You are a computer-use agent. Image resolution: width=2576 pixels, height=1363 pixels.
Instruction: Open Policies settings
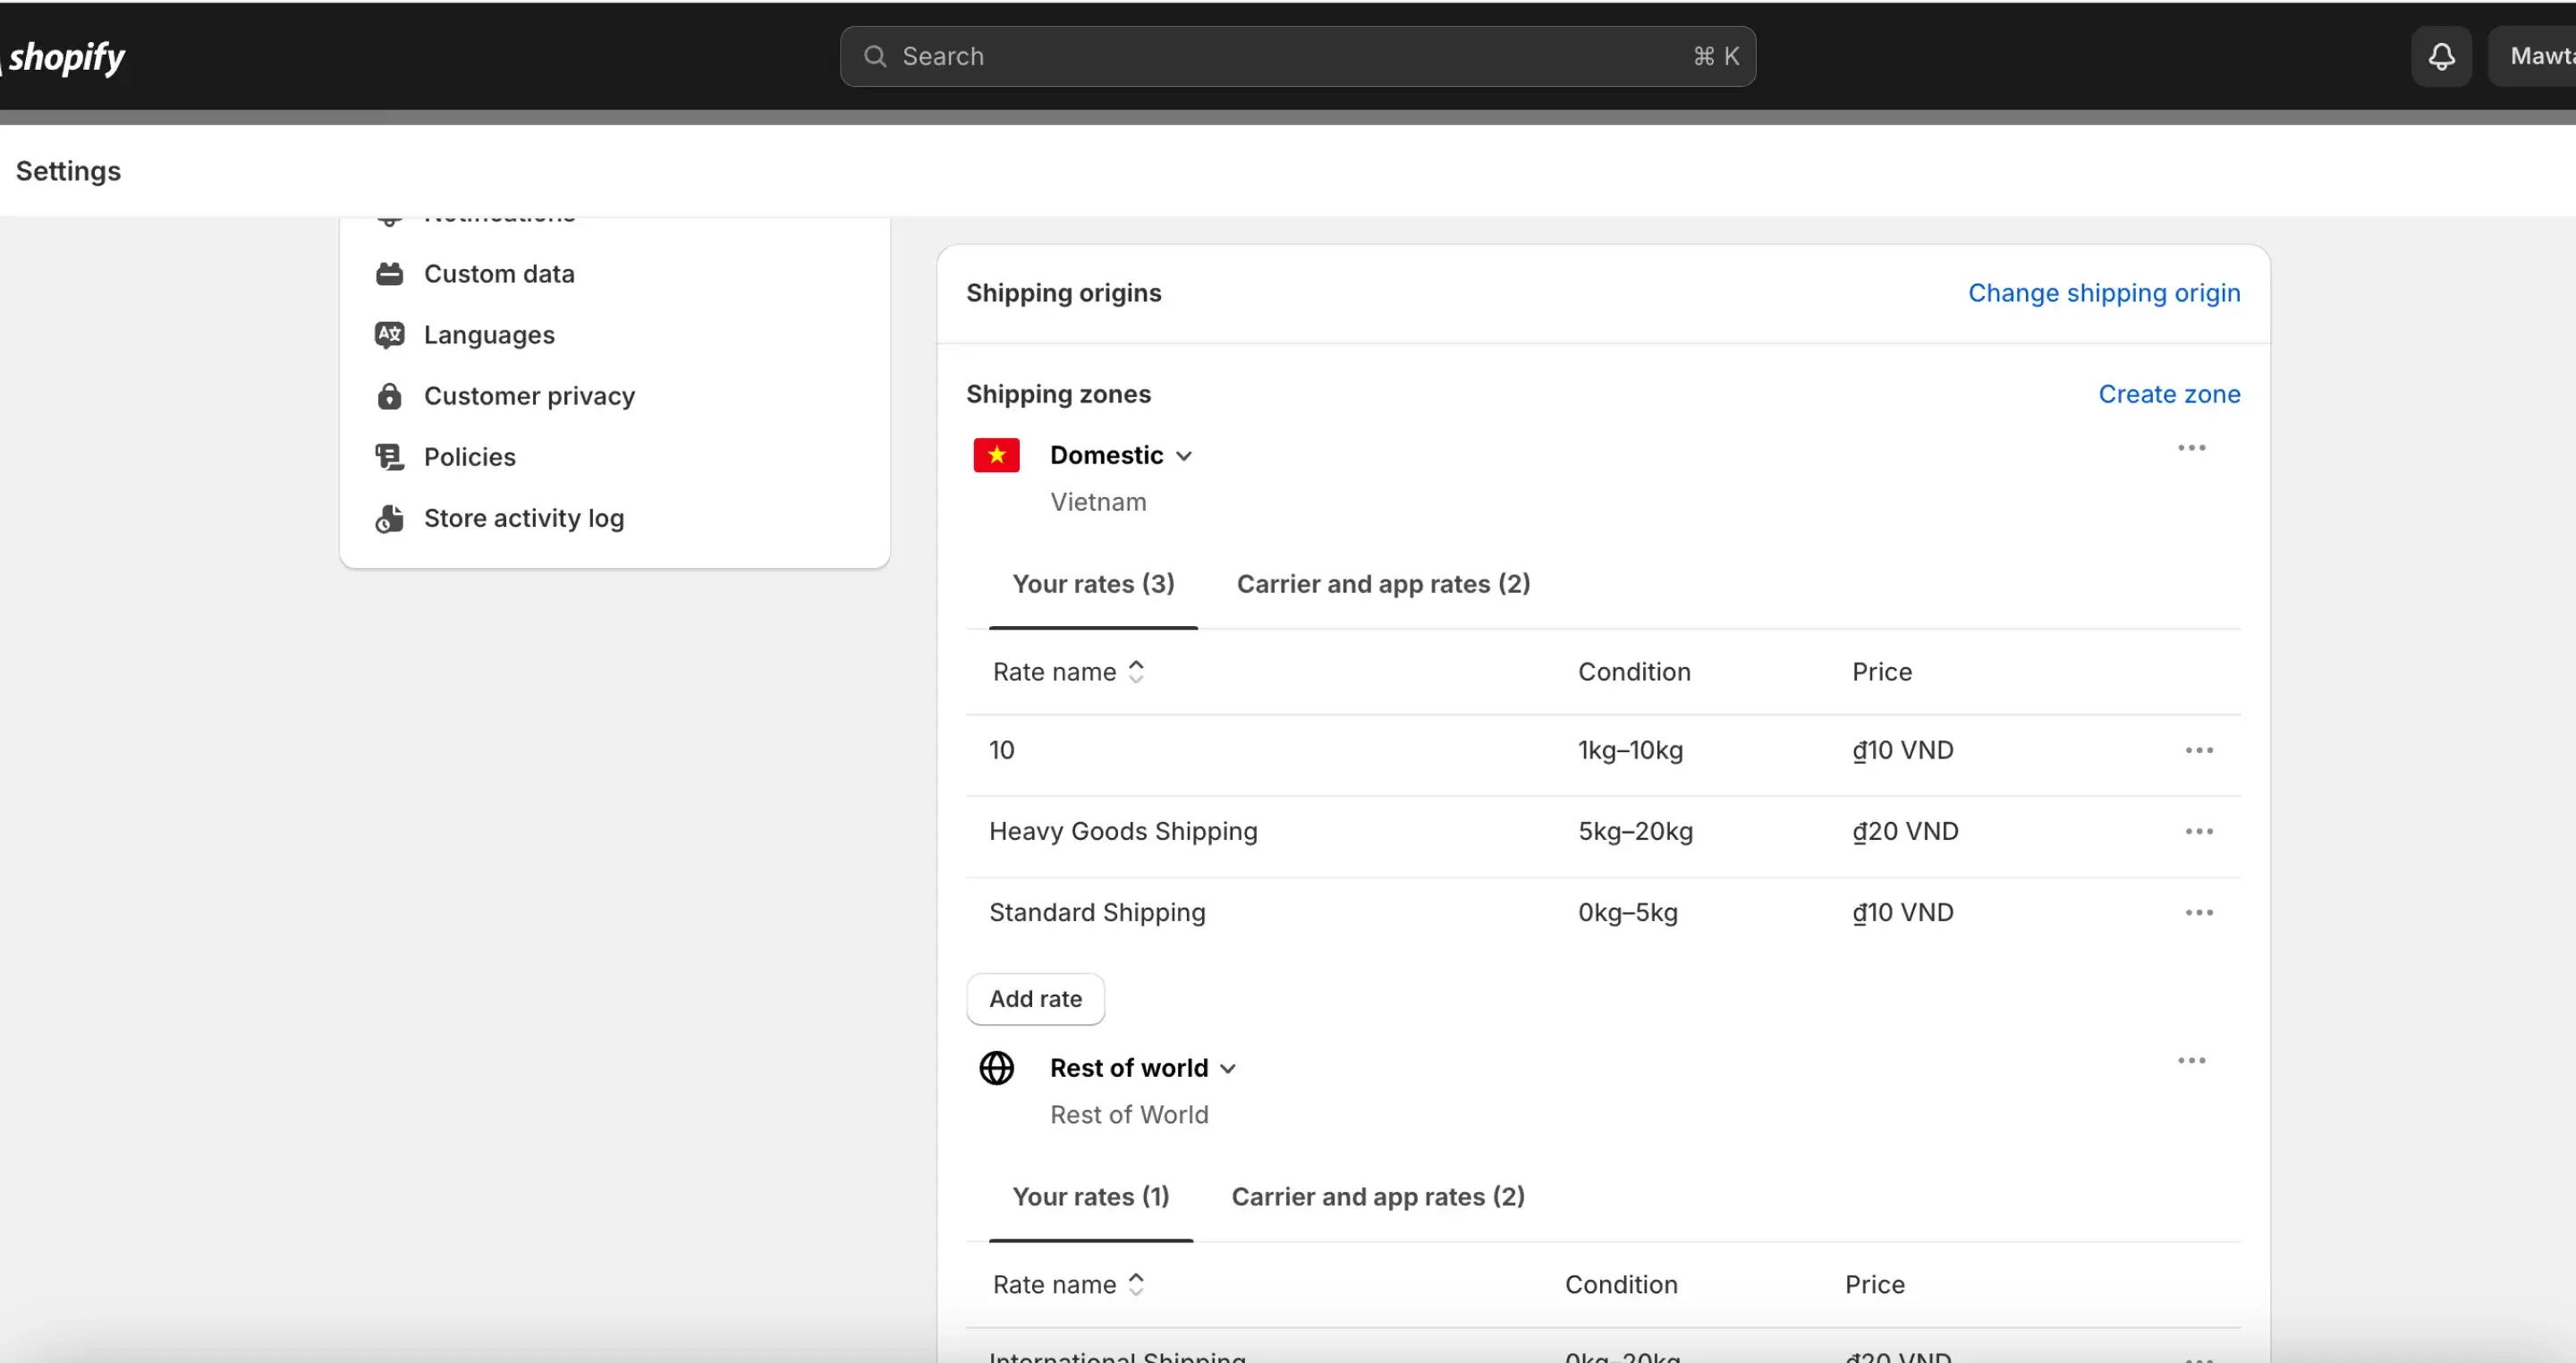470,457
